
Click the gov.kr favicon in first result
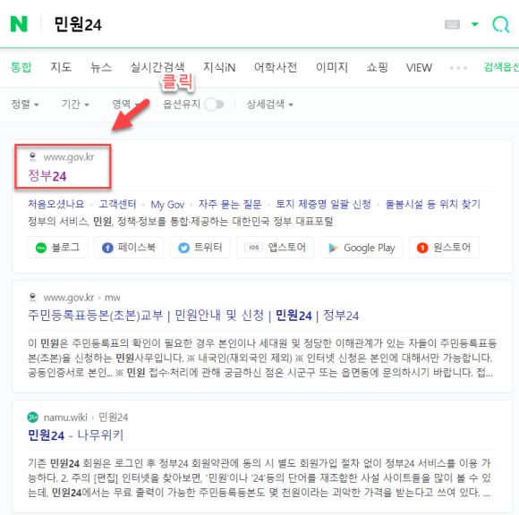click(33, 156)
